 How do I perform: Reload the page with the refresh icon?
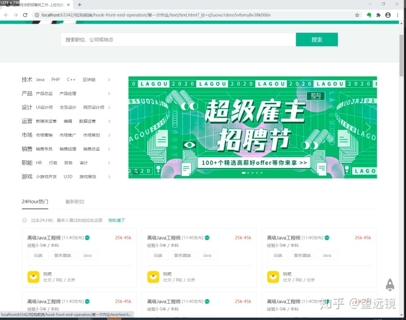pos(25,15)
